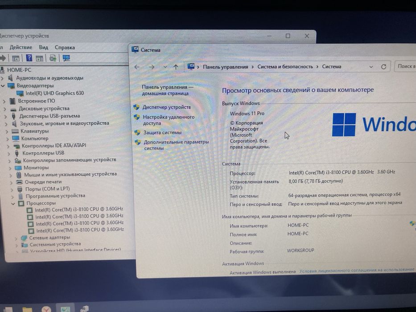Open the Справка menu
This screenshot has height=312, width=416.
point(65,48)
